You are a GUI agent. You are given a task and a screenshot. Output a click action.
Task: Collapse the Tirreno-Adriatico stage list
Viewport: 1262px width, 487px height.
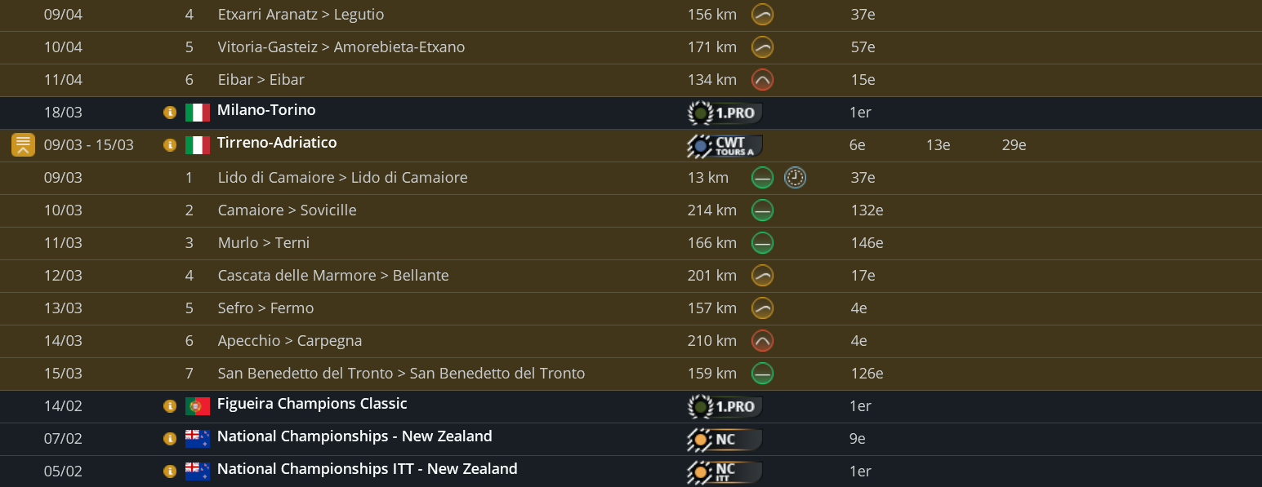pos(23,145)
